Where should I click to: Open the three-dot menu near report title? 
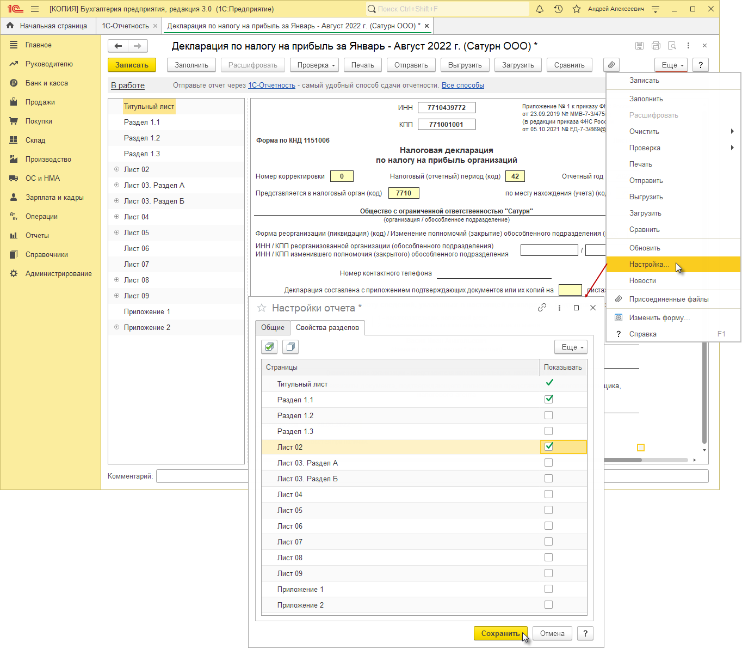click(x=688, y=46)
